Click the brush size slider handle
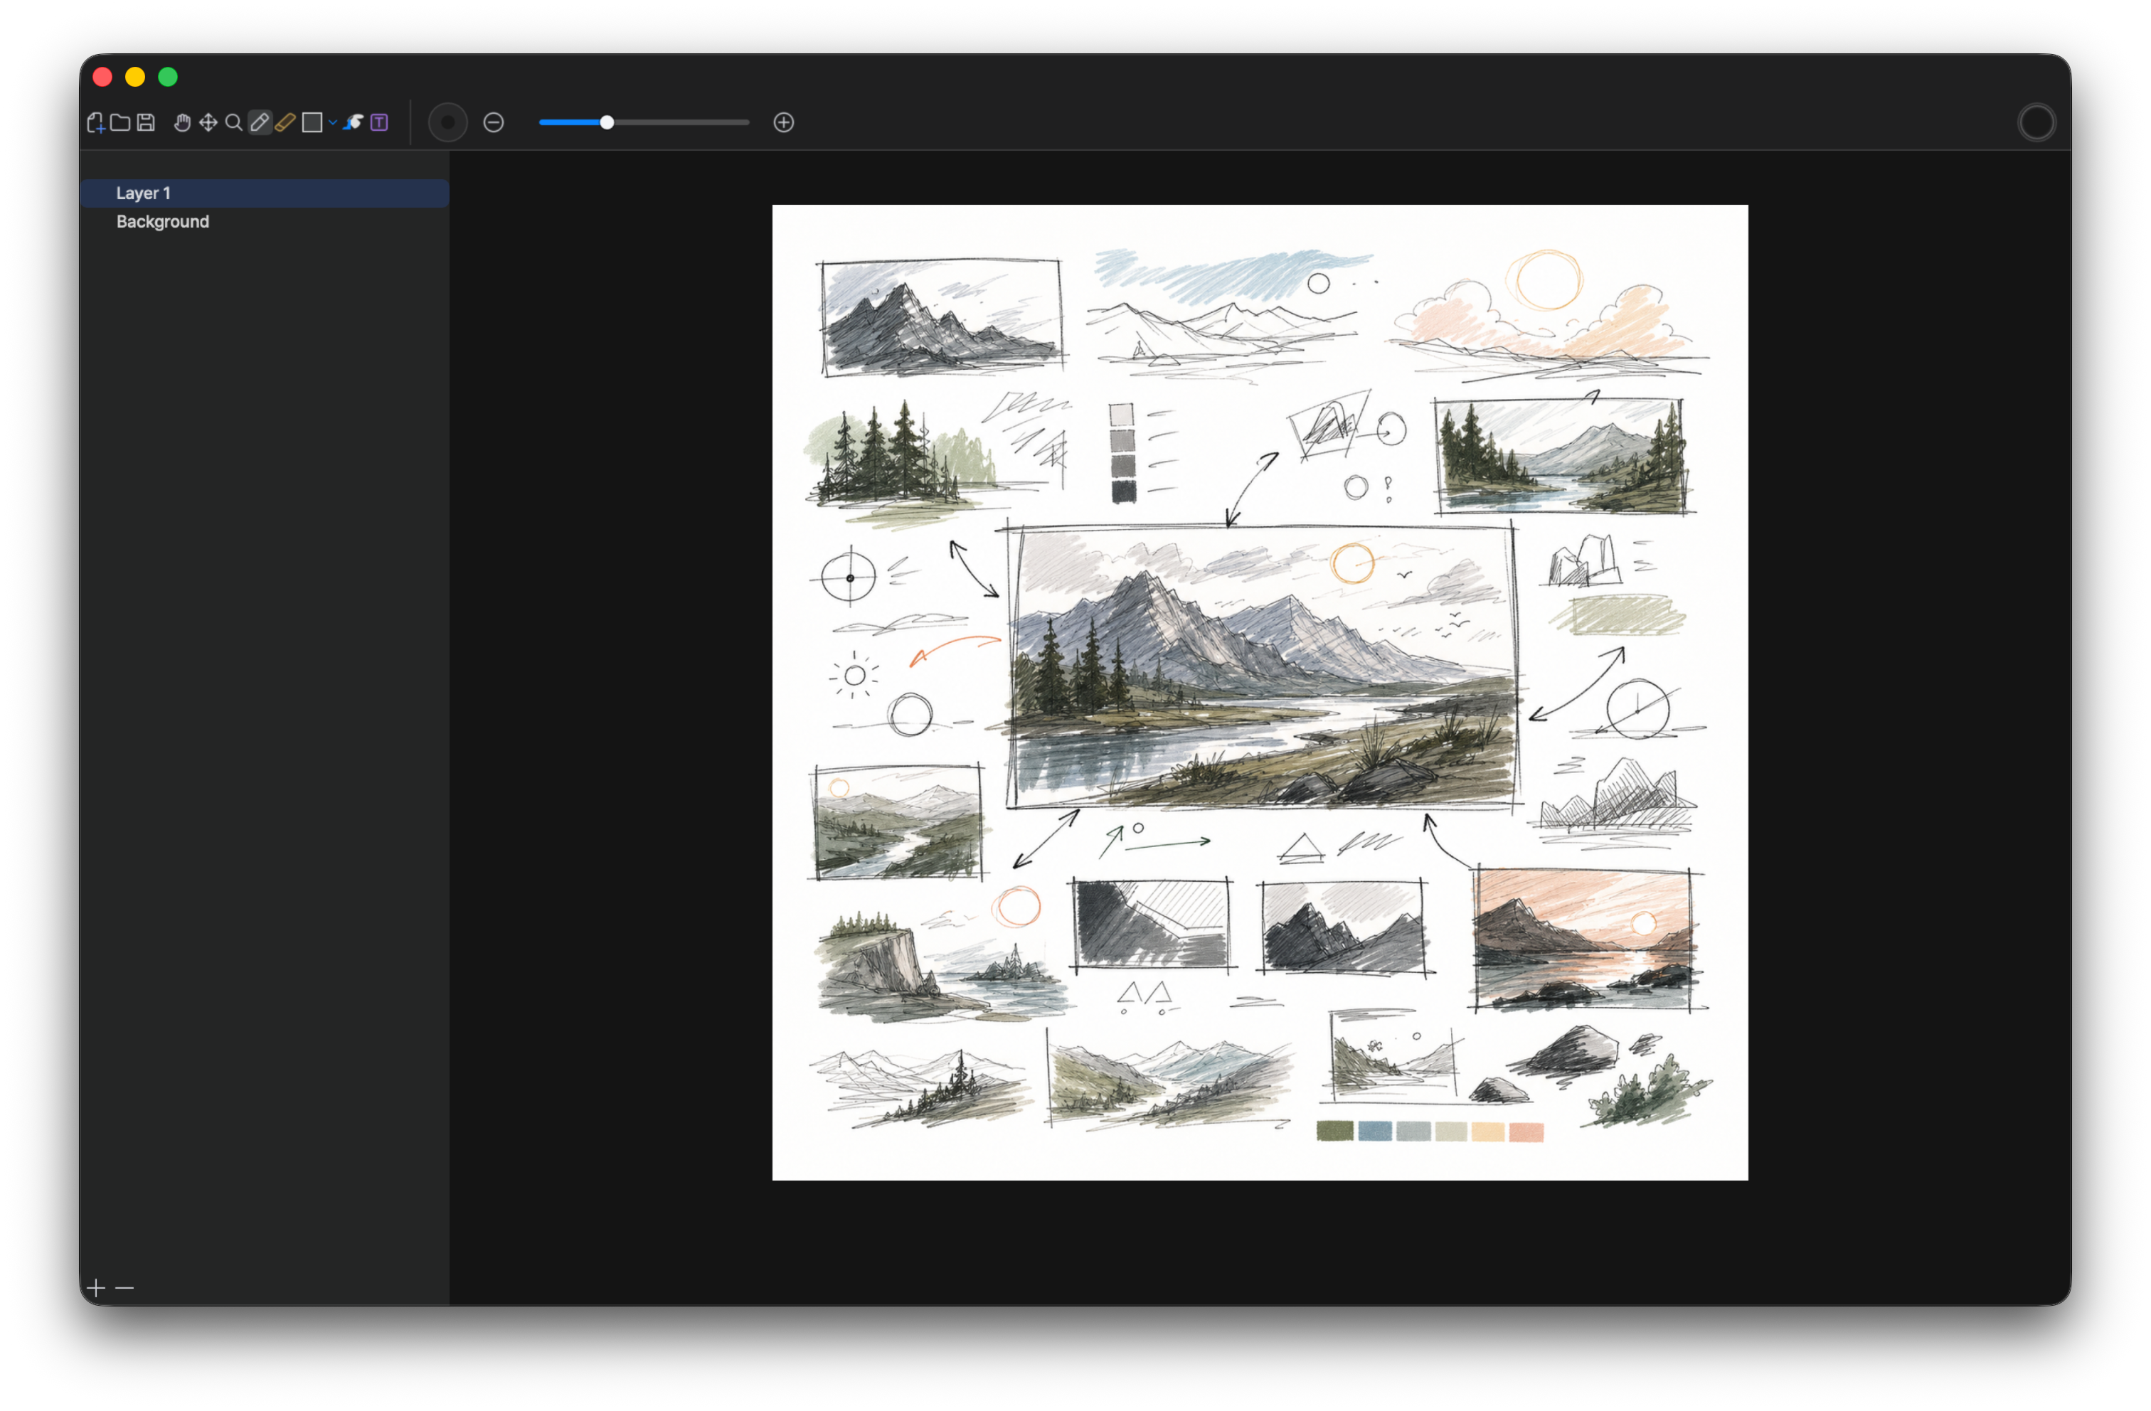This screenshot has width=2151, height=1411. (607, 123)
